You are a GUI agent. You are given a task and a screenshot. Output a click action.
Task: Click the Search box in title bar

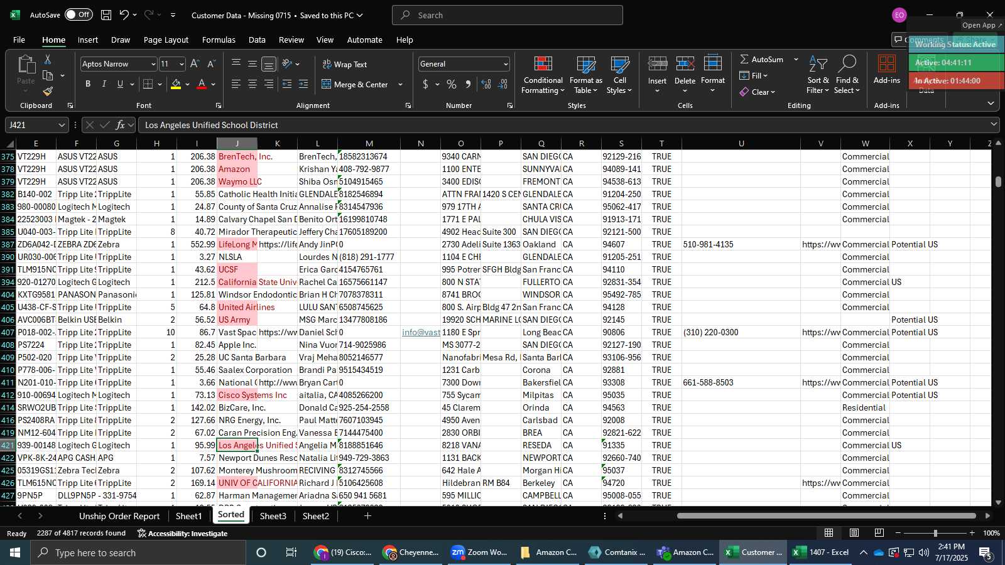pos(508,15)
